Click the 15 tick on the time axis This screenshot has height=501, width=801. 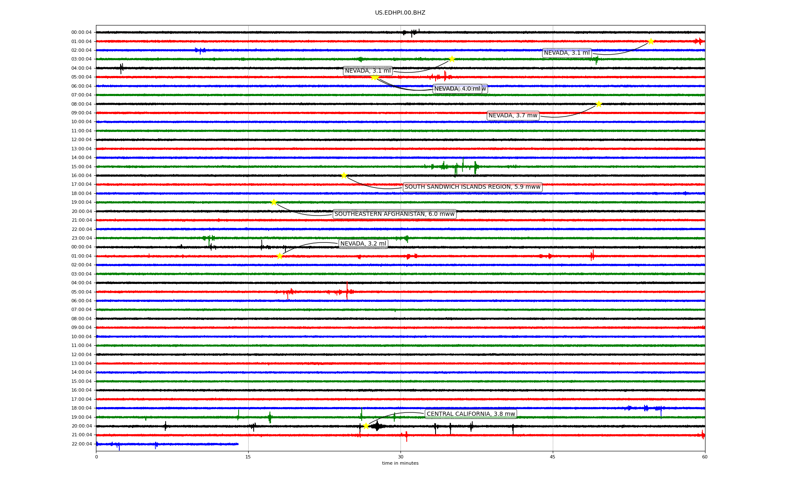click(248, 457)
